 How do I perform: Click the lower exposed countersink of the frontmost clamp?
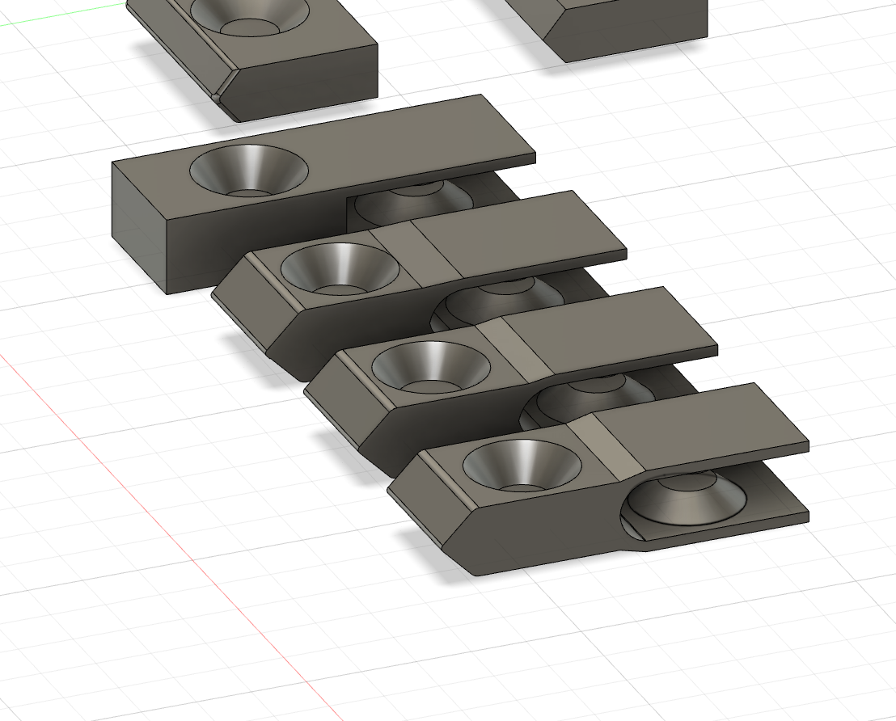click(x=686, y=500)
